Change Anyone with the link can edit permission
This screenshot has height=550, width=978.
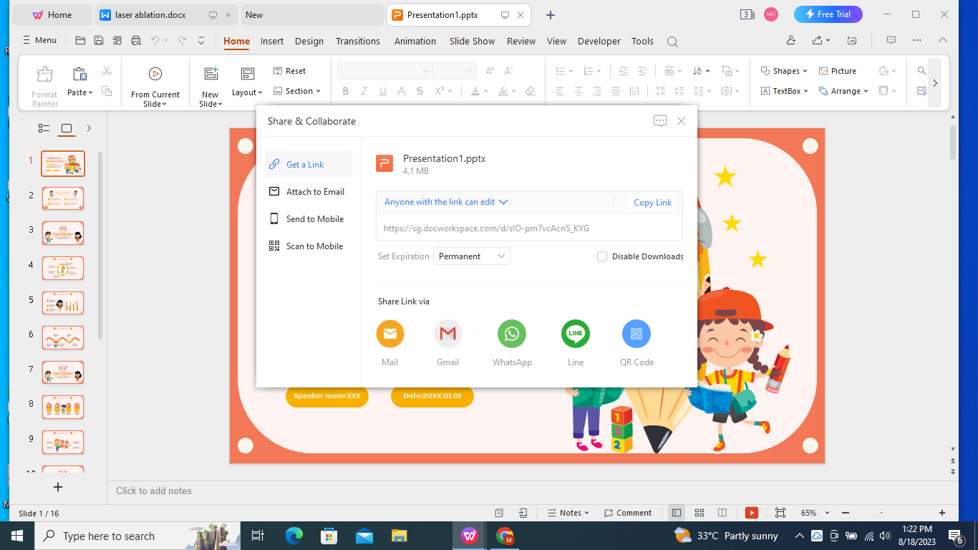(x=445, y=202)
